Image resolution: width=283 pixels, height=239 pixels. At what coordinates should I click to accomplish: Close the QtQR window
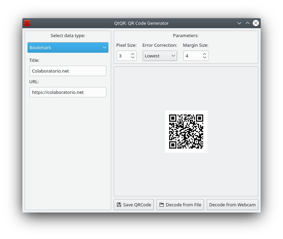pos(256,23)
